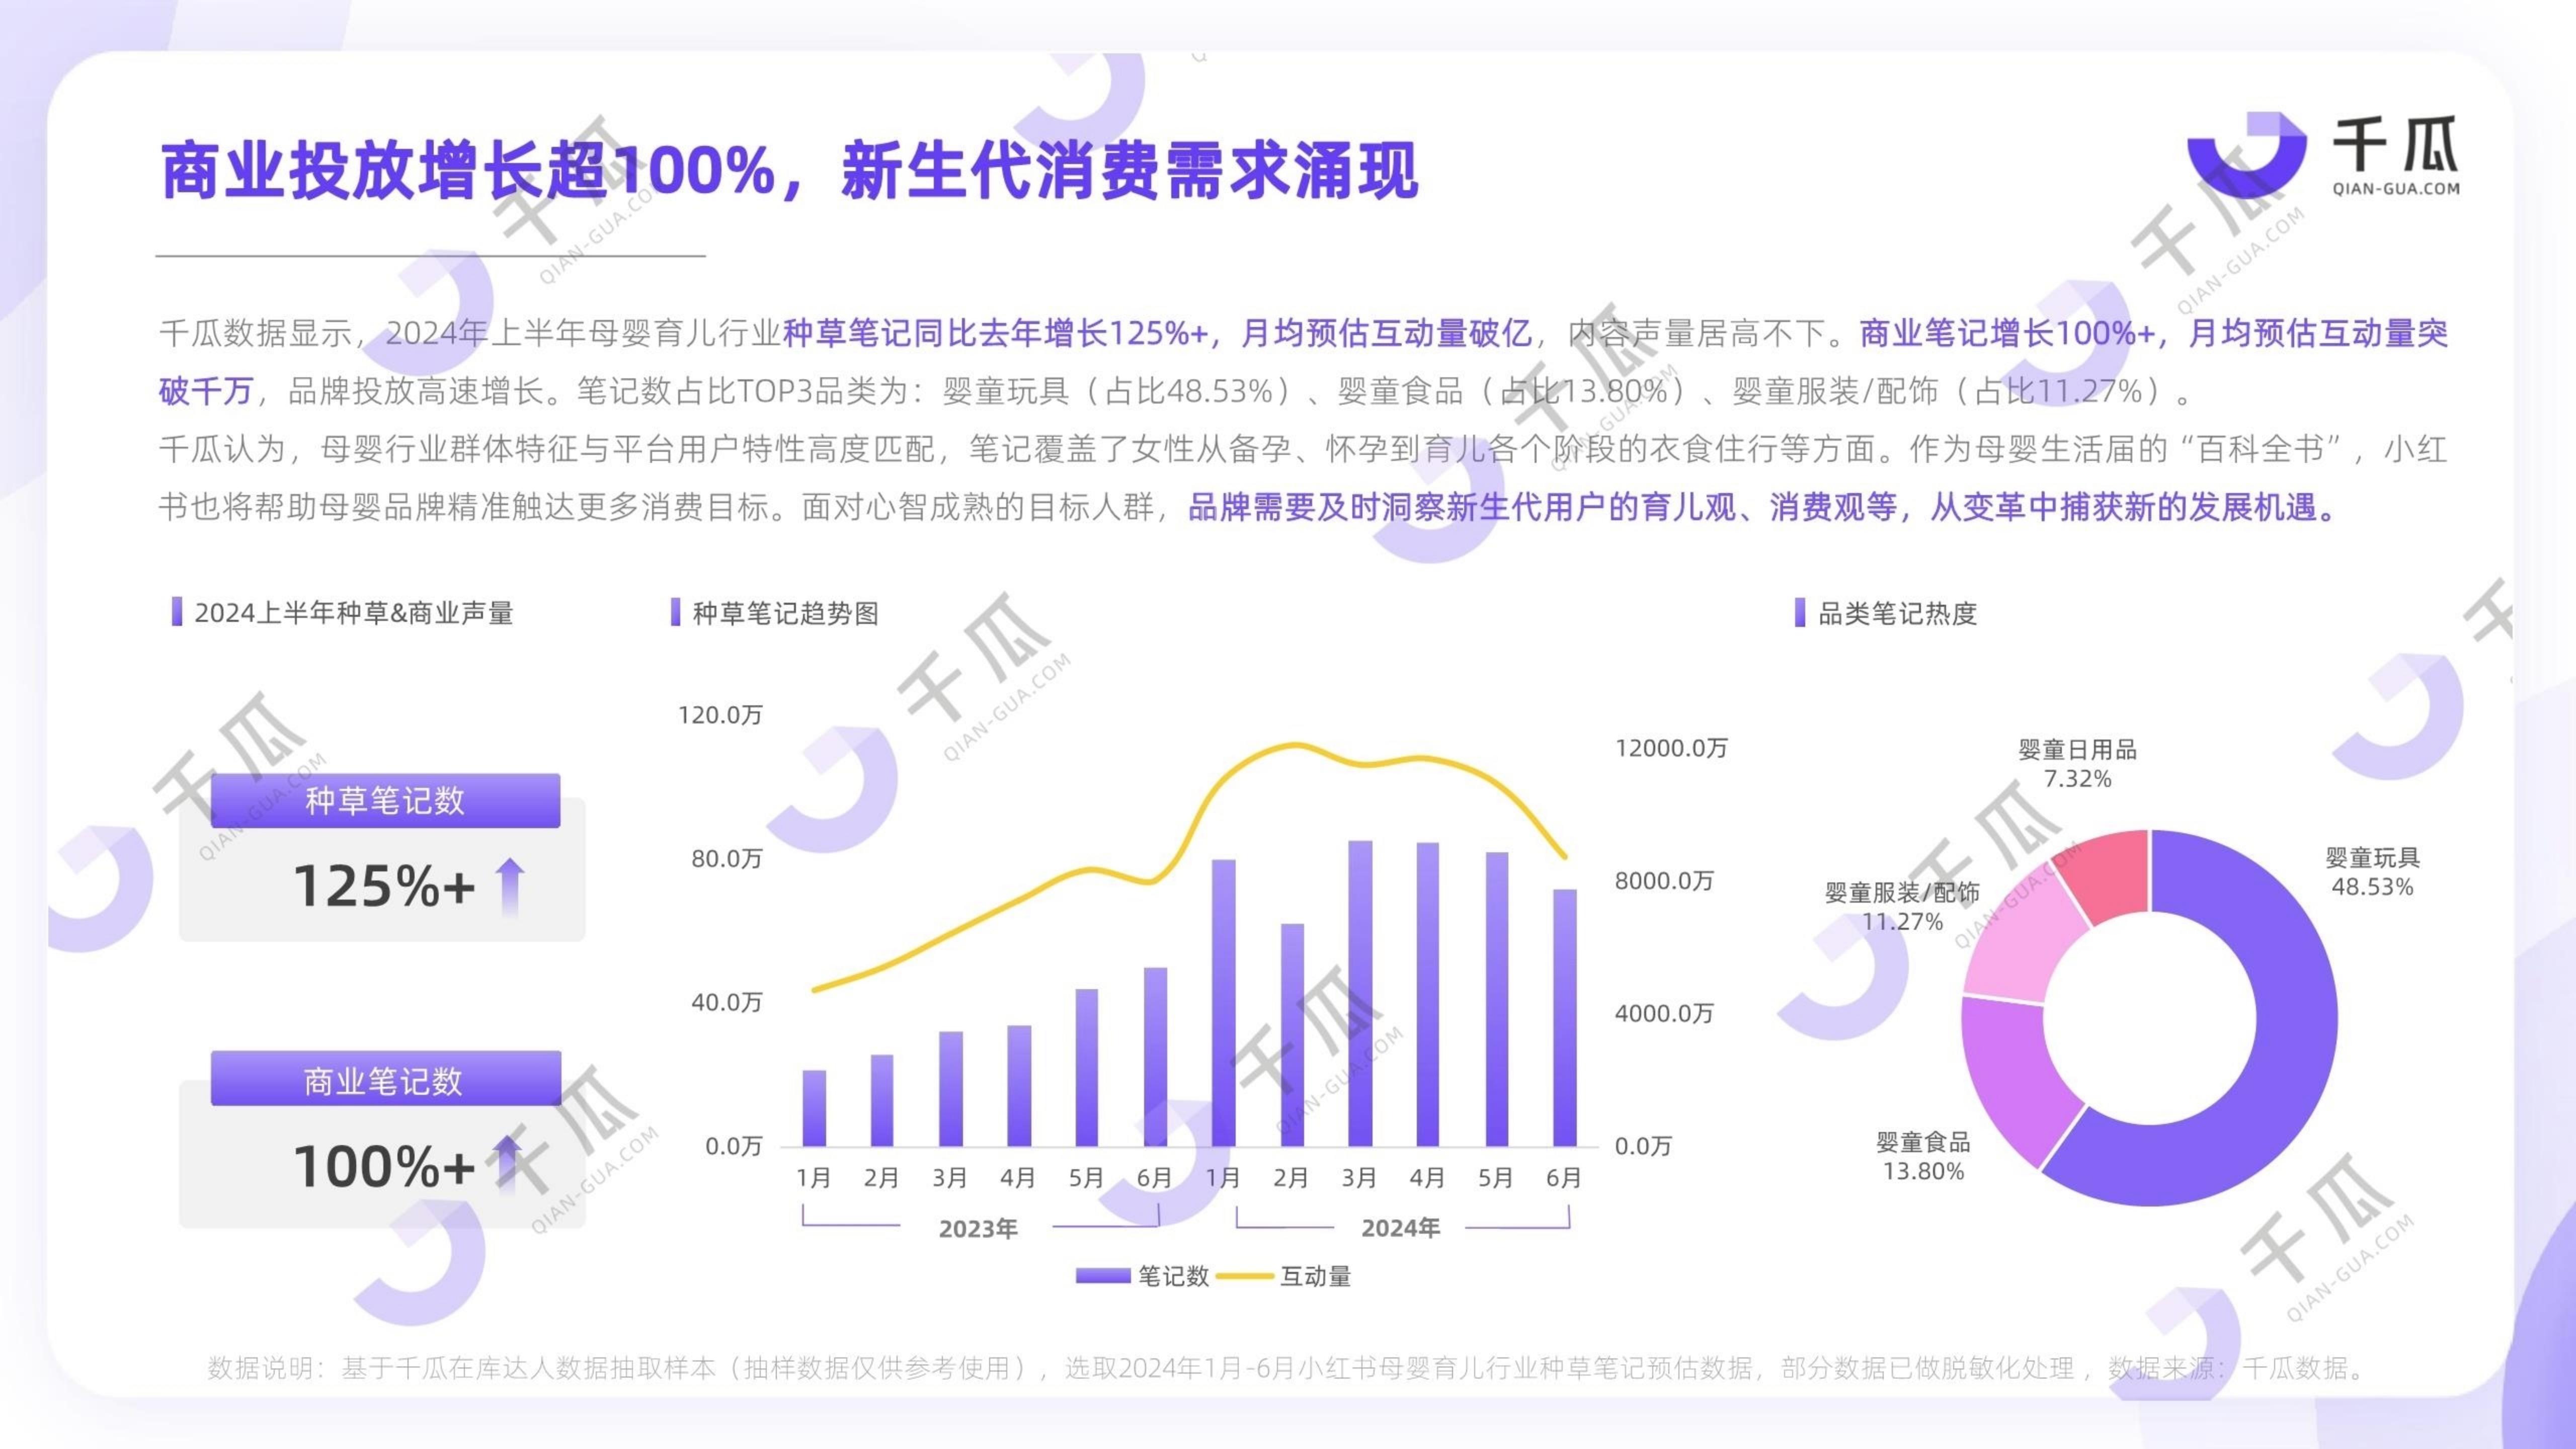Screen dimensions: 2576x1449
Task: Click the 120.0万 left axis label
Action: pos(720,715)
